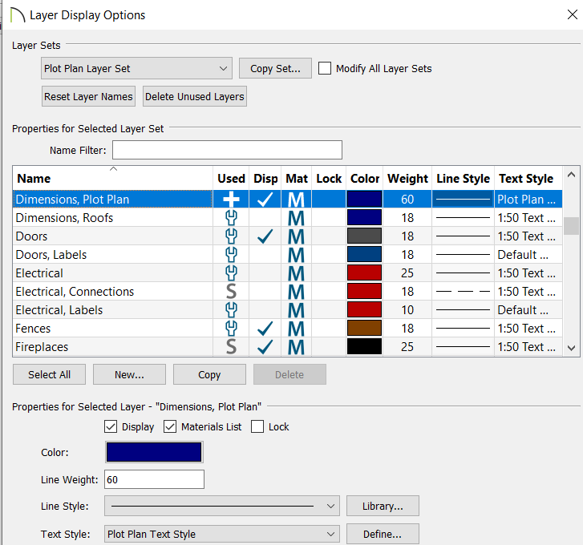Open the Plot Plan Layer Set dropdown

click(x=136, y=68)
